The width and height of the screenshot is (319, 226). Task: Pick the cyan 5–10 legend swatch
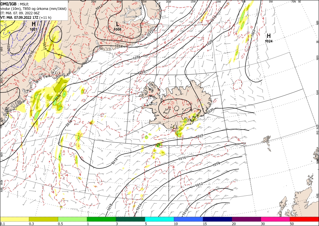159,219
